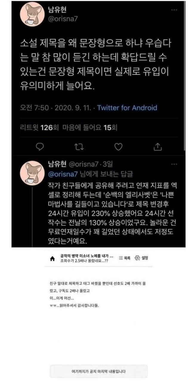
Task: Click the retweet arrows icon
Action: point(78,147)
